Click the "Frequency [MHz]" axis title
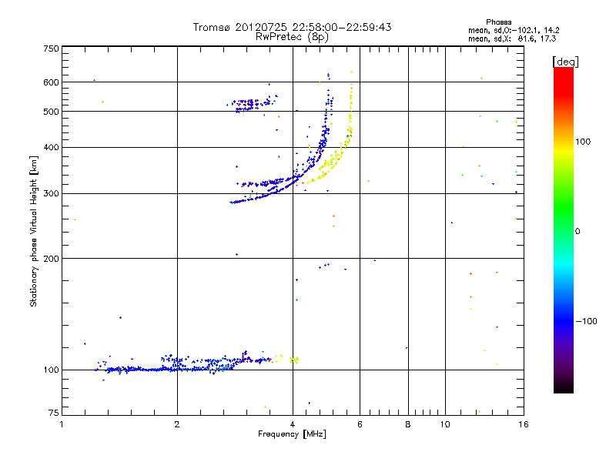This screenshot has height=462, width=616. coord(292,434)
